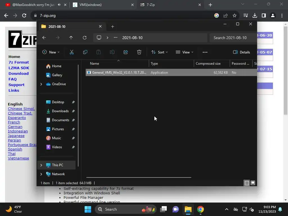Viewport: 288px width, 216px height.
Task: Open Chrome profile icon
Action: point(273,15)
